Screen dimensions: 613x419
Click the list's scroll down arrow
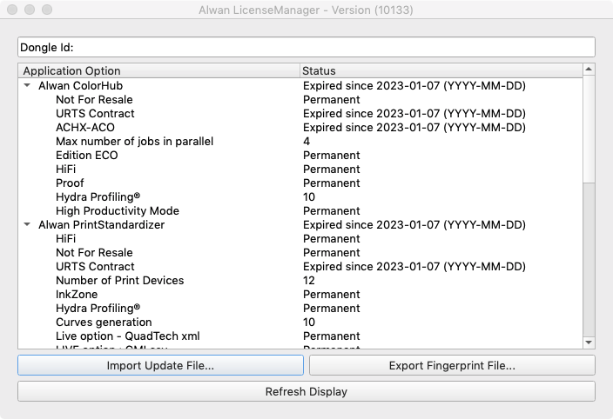click(589, 343)
